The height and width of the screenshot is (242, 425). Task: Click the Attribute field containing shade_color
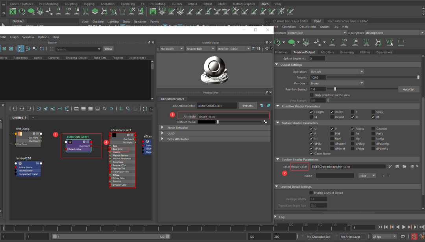coord(233,117)
